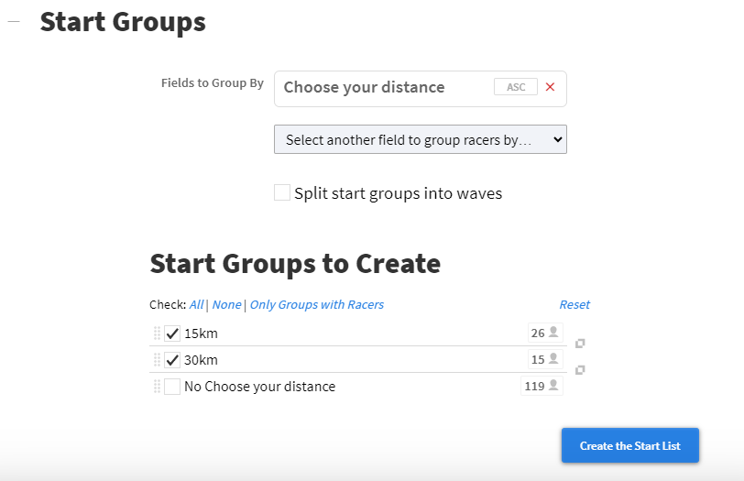Click the drag handle for 15km row
The image size is (744, 481).
coord(157,333)
